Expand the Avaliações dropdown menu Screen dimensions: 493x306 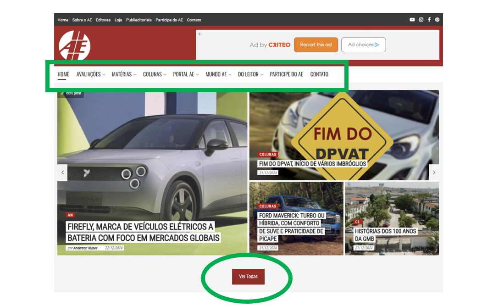tap(90, 74)
